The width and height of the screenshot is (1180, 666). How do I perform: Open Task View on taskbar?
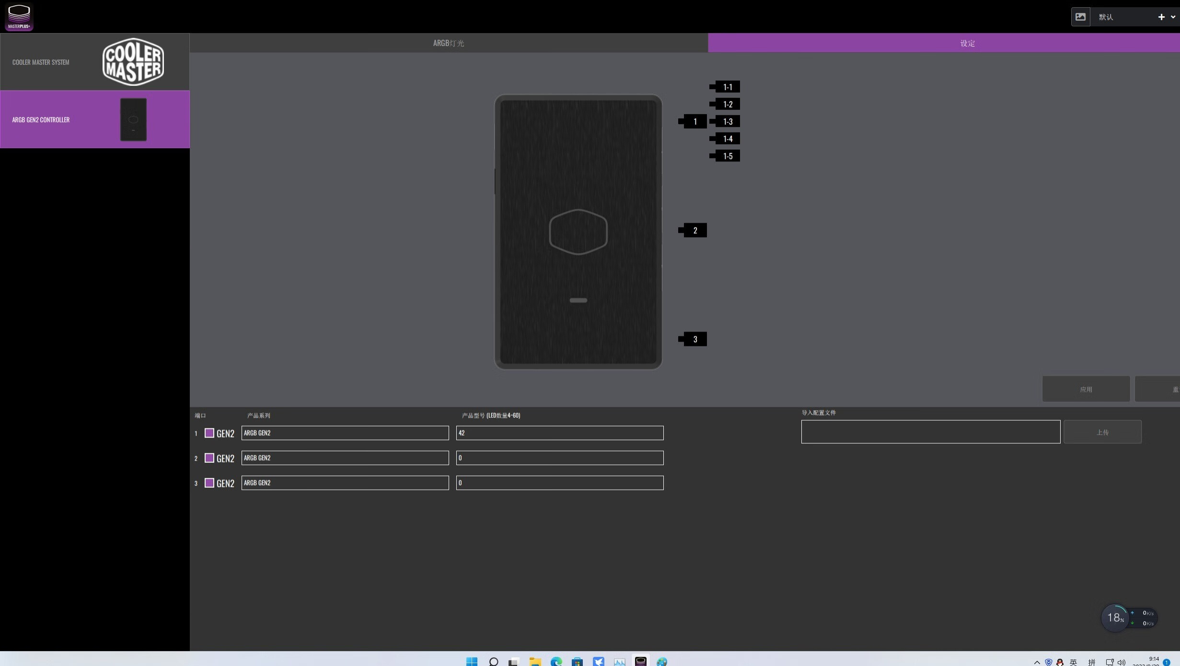pos(514,661)
